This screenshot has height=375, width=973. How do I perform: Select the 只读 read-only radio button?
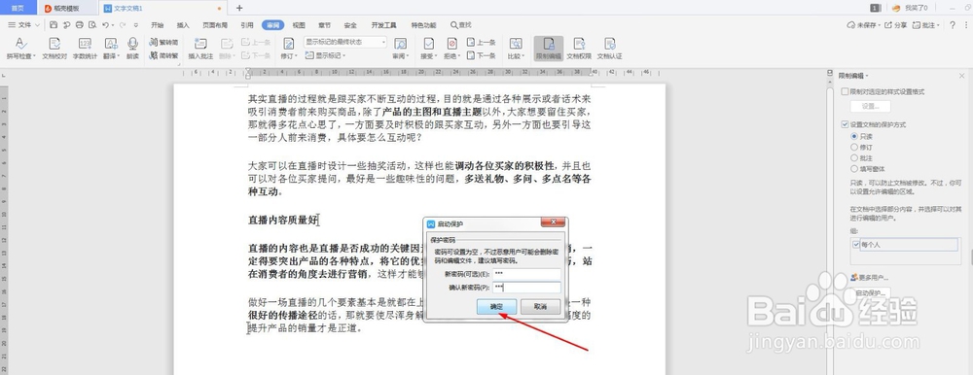click(x=854, y=136)
